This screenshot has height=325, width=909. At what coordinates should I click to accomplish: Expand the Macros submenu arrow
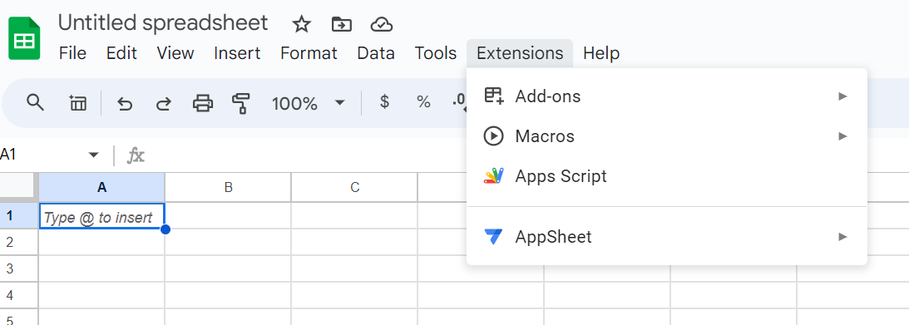pos(843,136)
